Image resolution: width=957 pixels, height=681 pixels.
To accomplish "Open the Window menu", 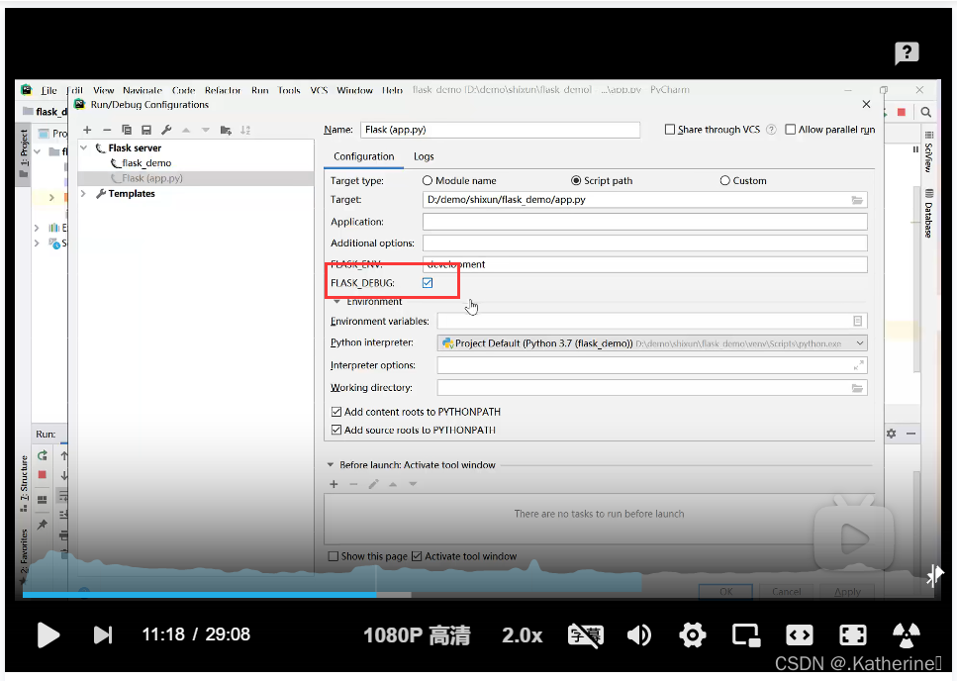I will click(x=354, y=90).
